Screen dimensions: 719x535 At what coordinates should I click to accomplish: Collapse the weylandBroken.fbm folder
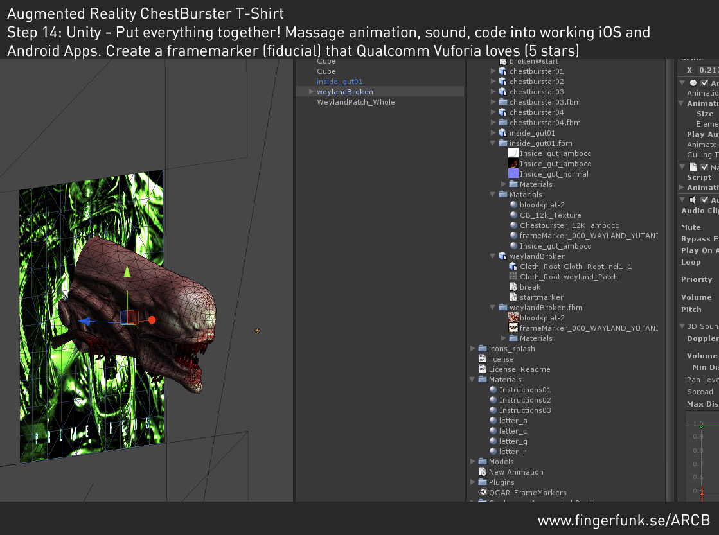(x=493, y=307)
